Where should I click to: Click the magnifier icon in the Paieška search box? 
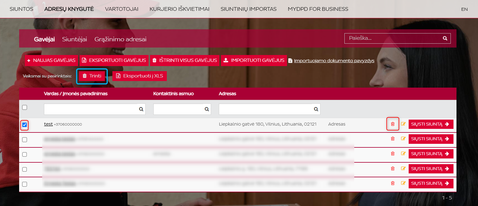(x=445, y=38)
